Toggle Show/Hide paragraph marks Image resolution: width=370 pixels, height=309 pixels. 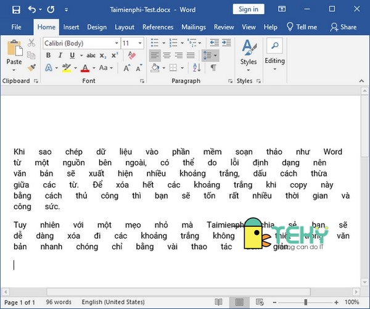click(213, 68)
